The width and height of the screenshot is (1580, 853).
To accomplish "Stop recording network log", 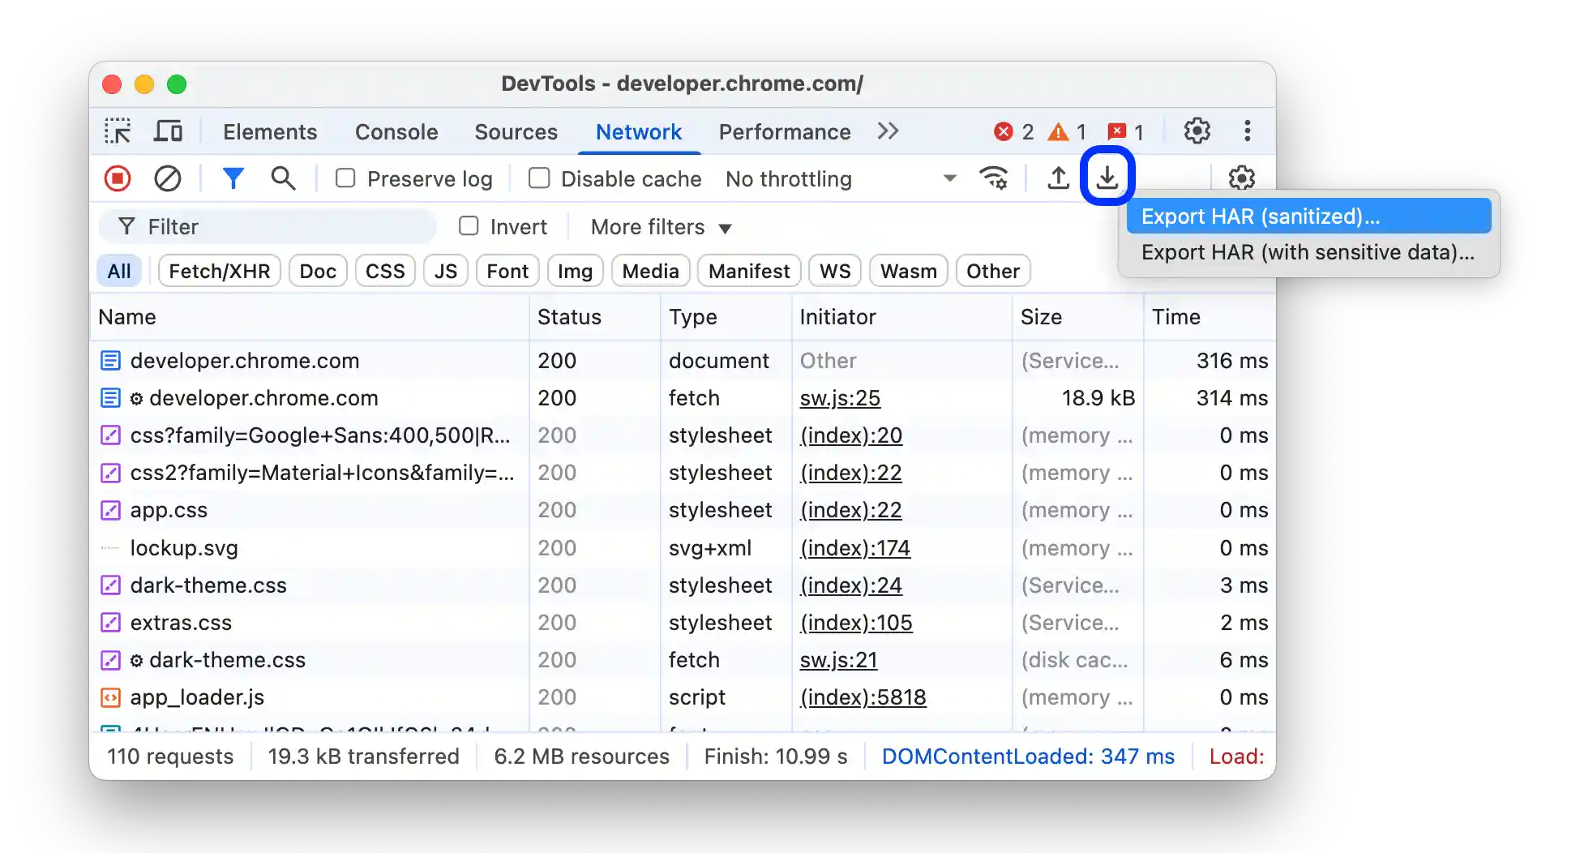I will click(x=117, y=178).
